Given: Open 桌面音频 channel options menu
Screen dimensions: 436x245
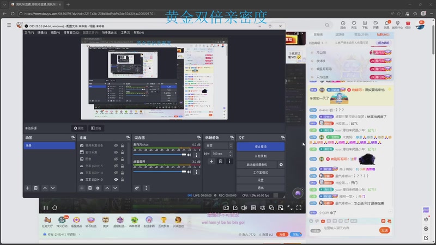Looking at the screenshot, I should pos(196,172).
